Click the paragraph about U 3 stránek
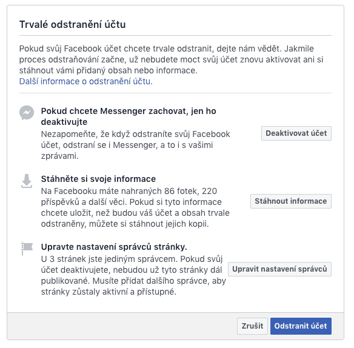The height and width of the screenshot is (348, 354). coord(133,275)
